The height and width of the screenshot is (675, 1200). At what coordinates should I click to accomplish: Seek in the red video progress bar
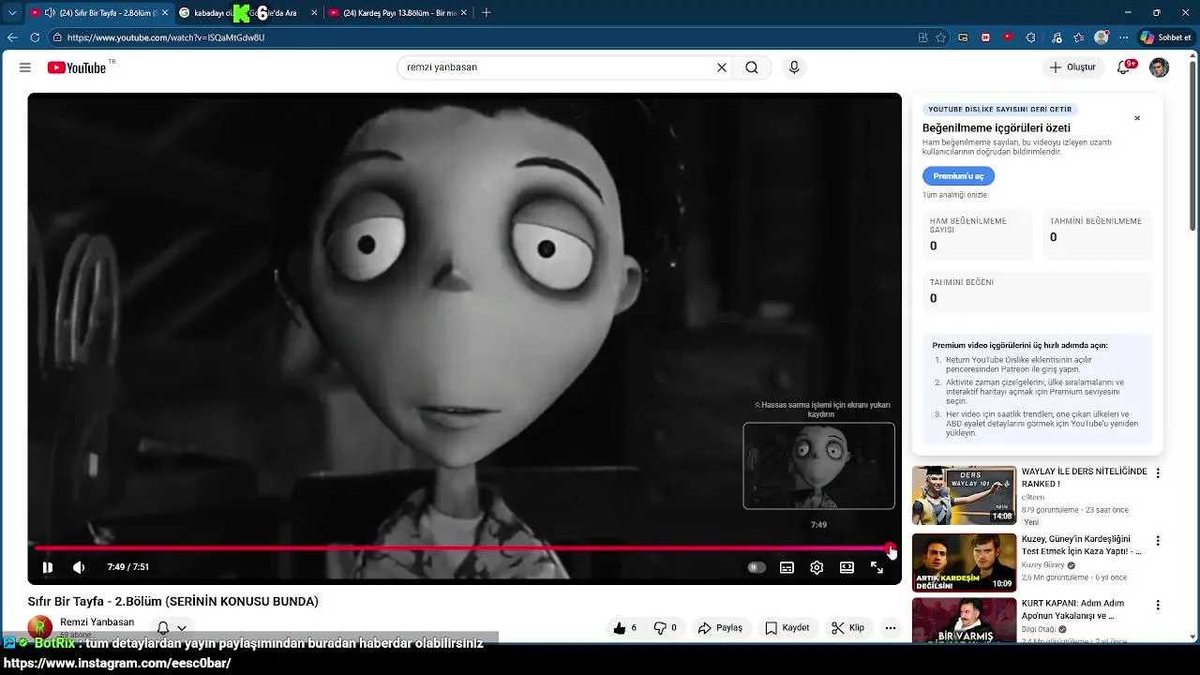point(464,548)
